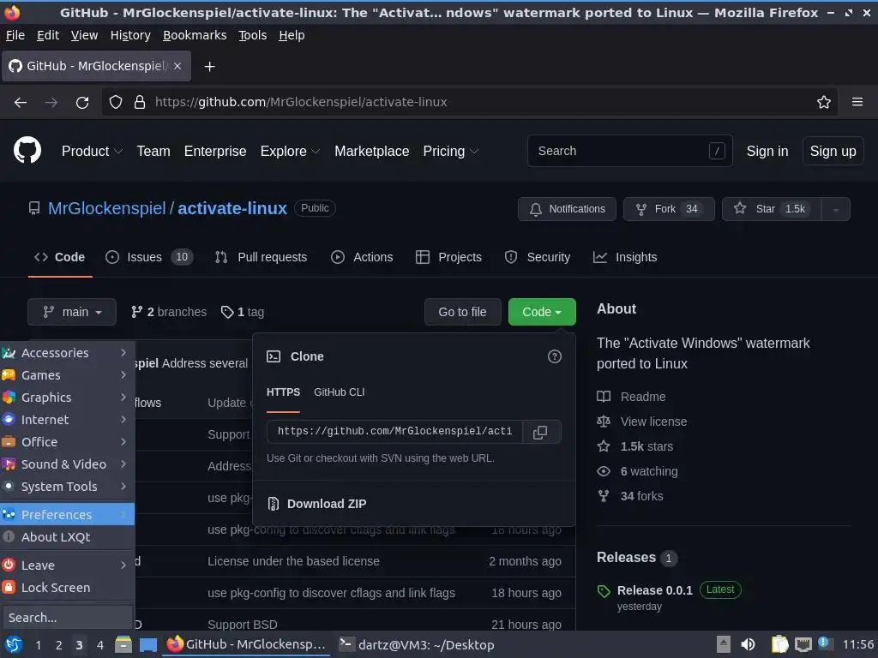This screenshot has height=658, width=878.
Task: Open the Internet application category
Action: pos(67,420)
